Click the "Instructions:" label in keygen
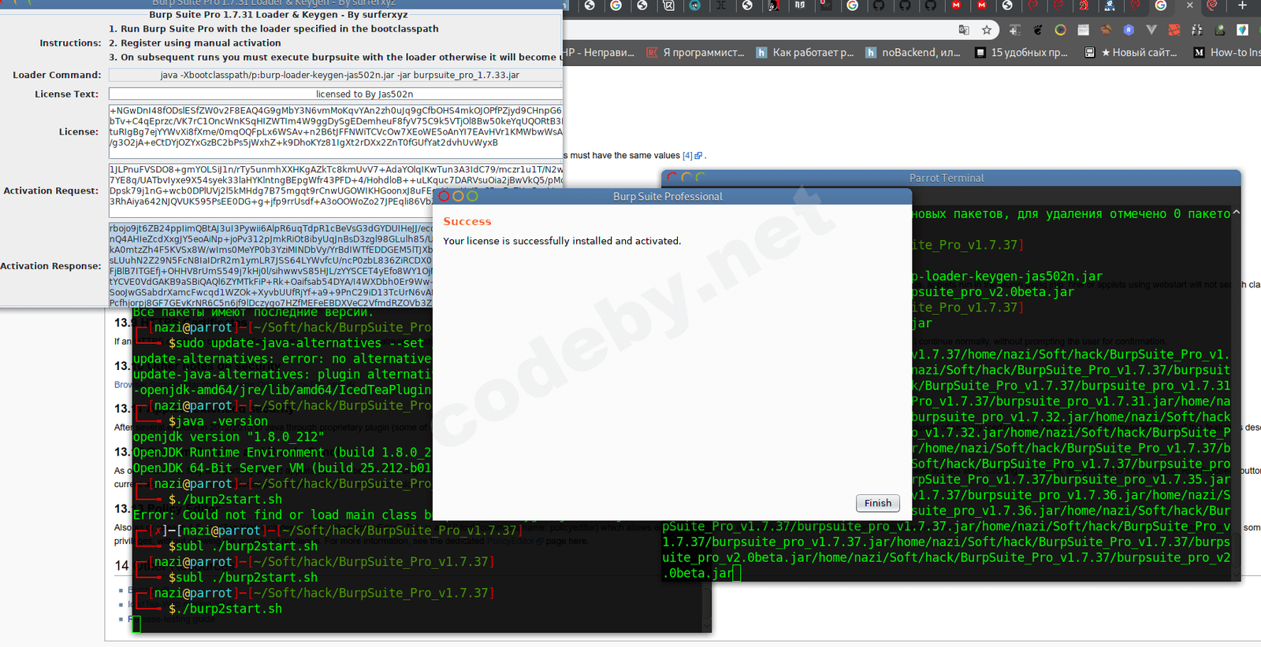 (70, 43)
